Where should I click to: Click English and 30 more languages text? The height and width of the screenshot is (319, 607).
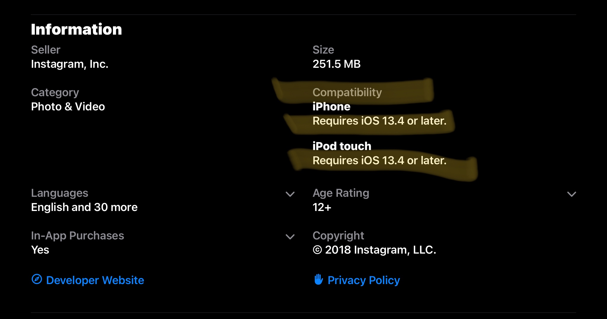click(x=84, y=207)
